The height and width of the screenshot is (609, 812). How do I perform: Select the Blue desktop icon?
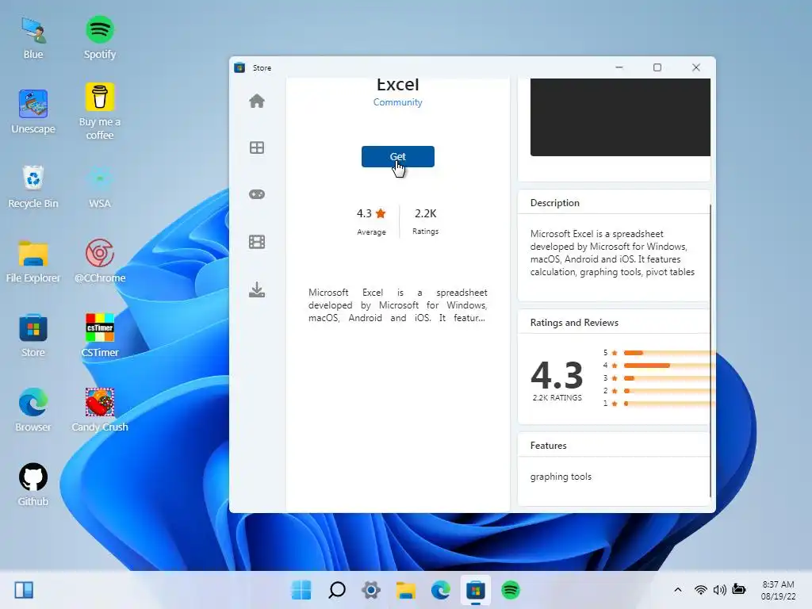(x=33, y=38)
